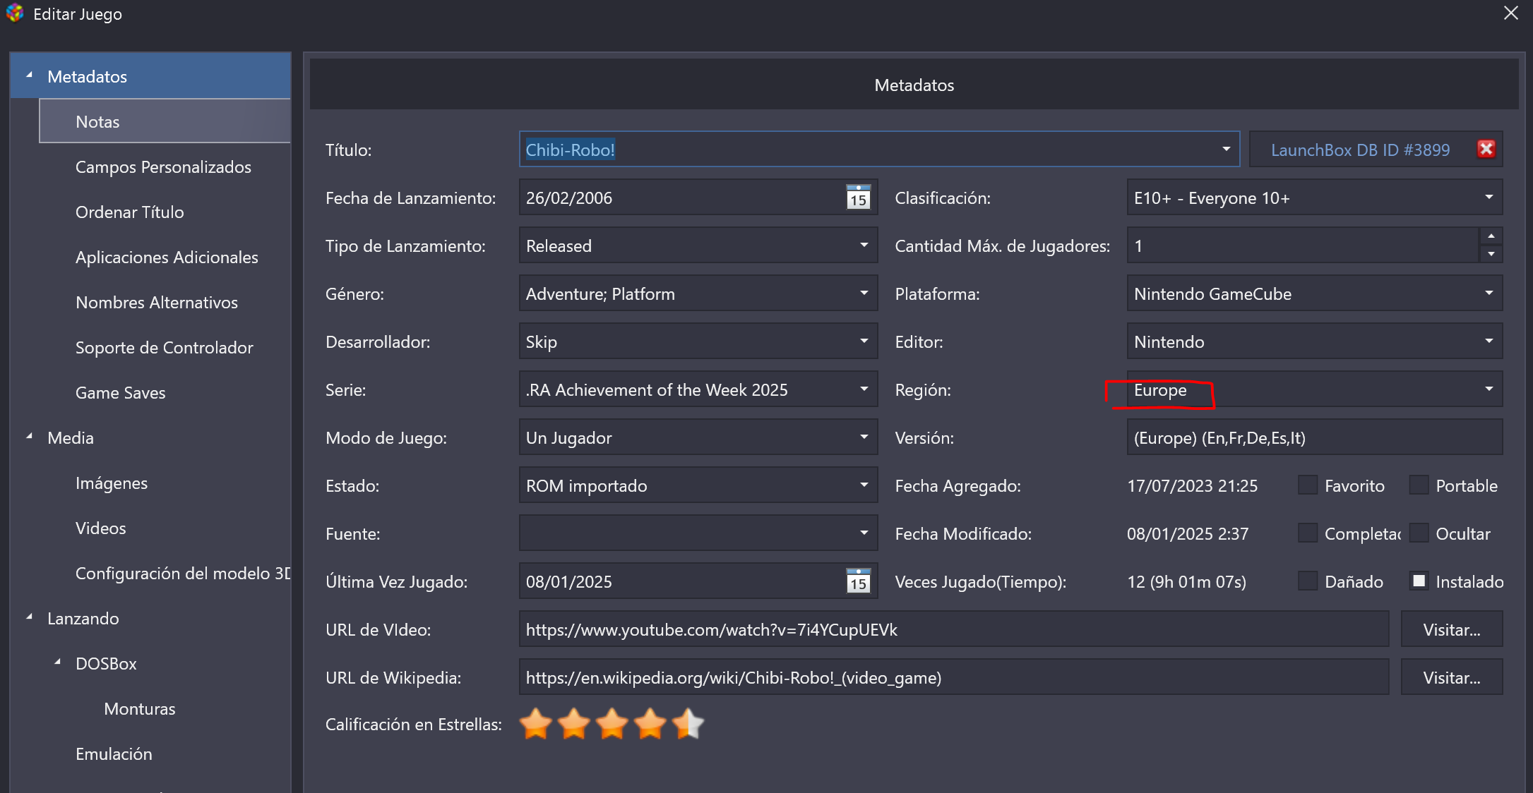Image resolution: width=1533 pixels, height=793 pixels.
Task: Mark the game as Dañado
Action: 1308,581
